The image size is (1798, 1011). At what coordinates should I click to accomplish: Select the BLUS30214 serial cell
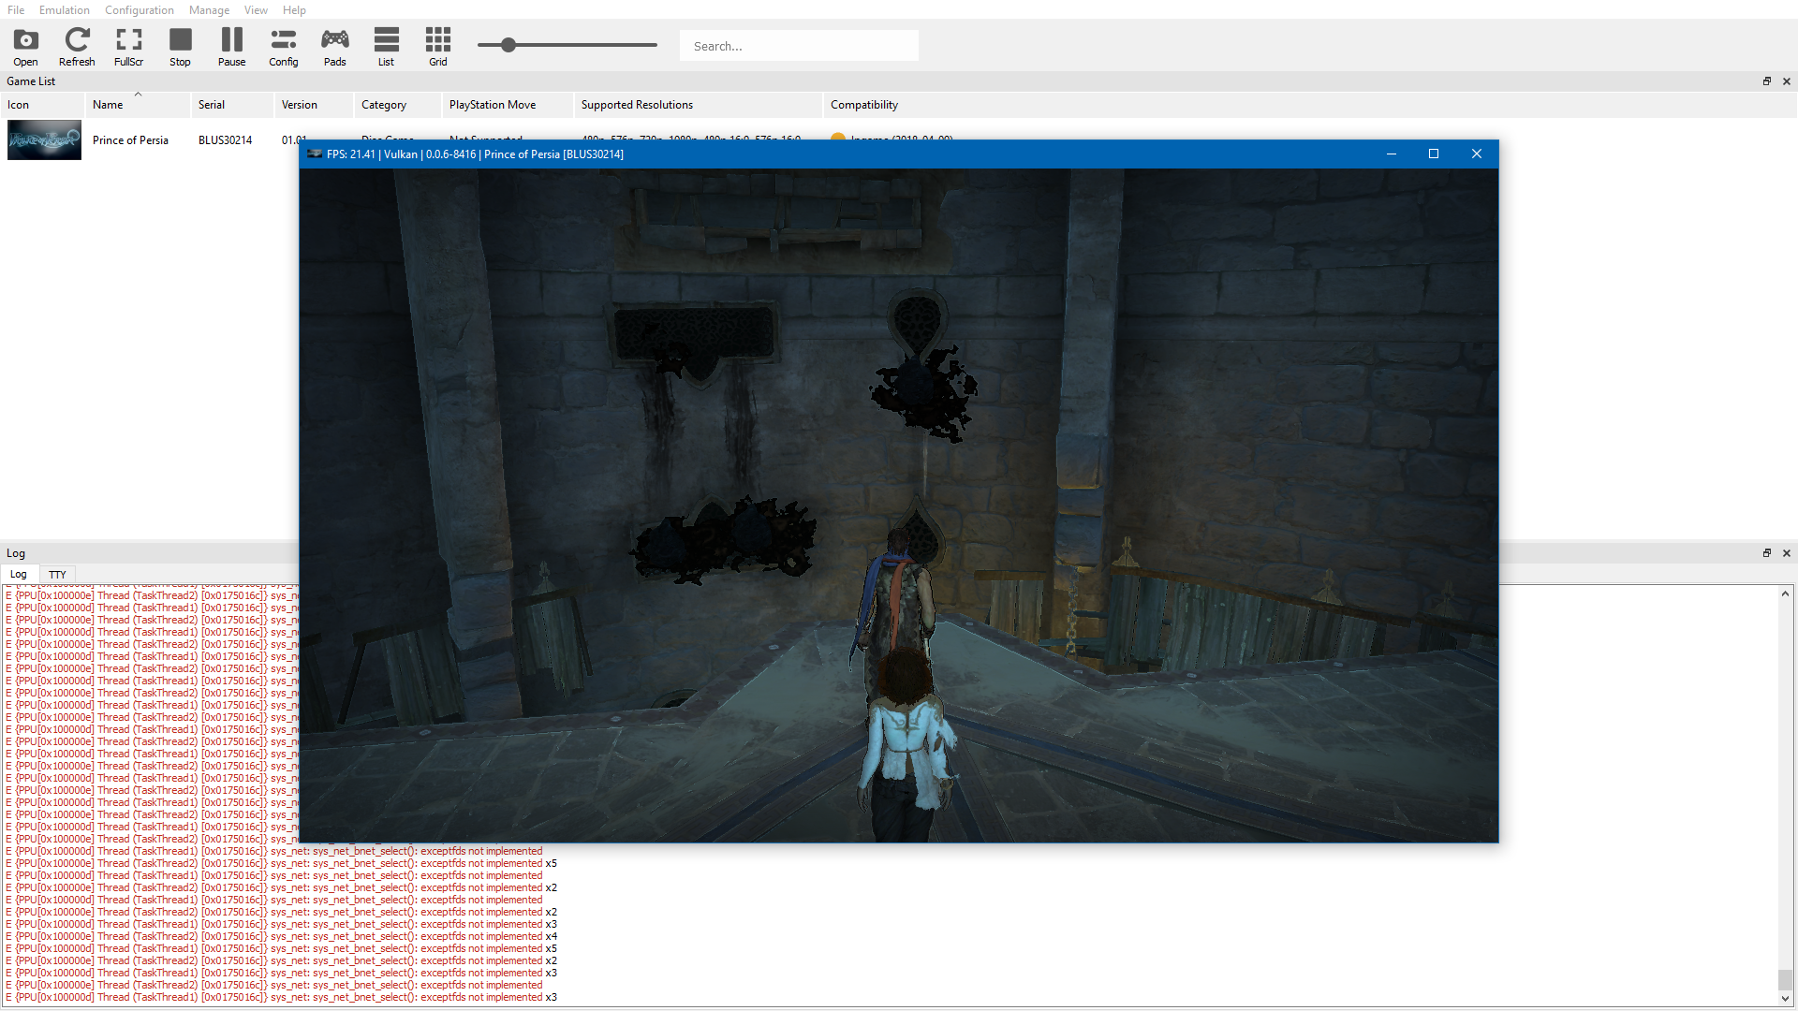[225, 140]
